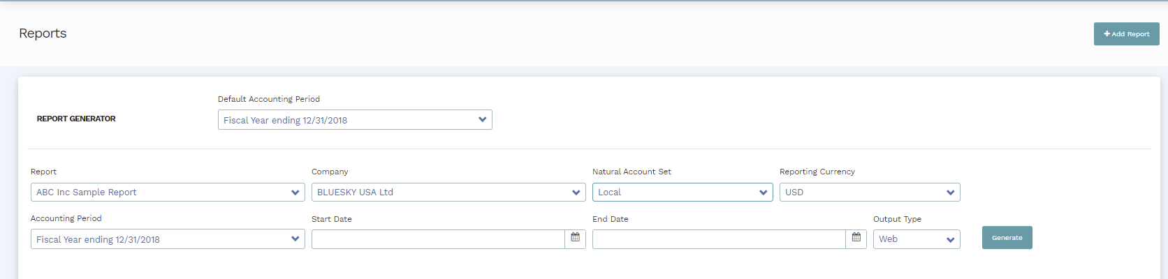The height and width of the screenshot is (279, 1168).
Task: Open the Start Date calendar picker
Action: (575, 239)
